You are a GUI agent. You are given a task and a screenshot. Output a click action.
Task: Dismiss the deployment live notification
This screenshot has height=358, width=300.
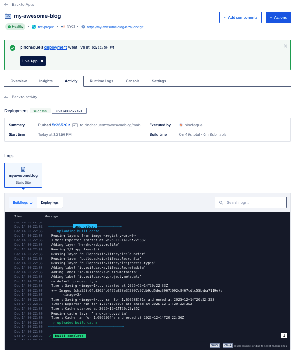click(286, 46)
